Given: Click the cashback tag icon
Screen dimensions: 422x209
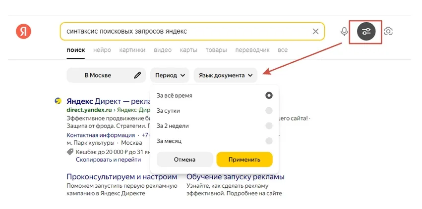Looking at the screenshot, I should click(70, 152).
